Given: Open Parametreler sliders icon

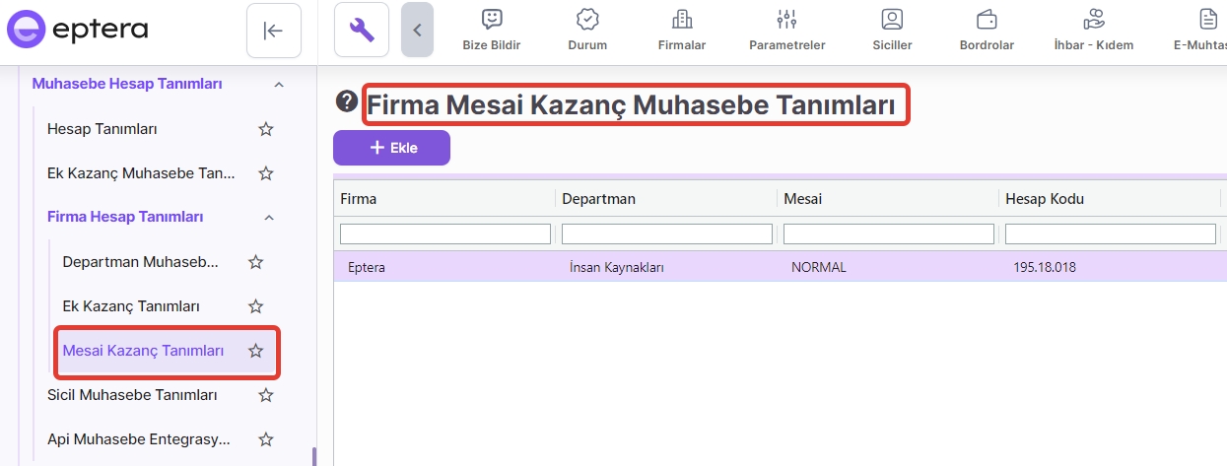Looking at the screenshot, I should point(786,20).
